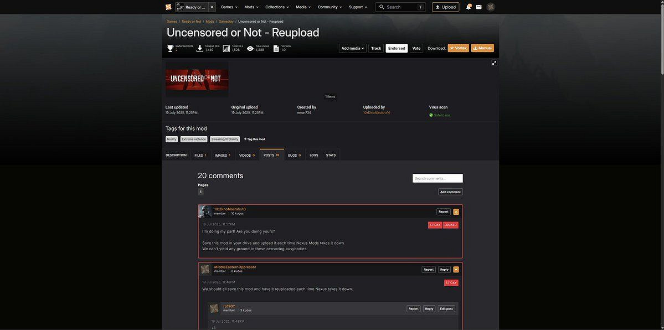Expand the image gallery fullscreen icon
The image size is (664, 330).
(494, 63)
